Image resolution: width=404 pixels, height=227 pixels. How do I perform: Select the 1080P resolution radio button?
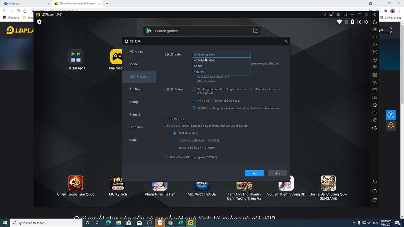(x=175, y=140)
